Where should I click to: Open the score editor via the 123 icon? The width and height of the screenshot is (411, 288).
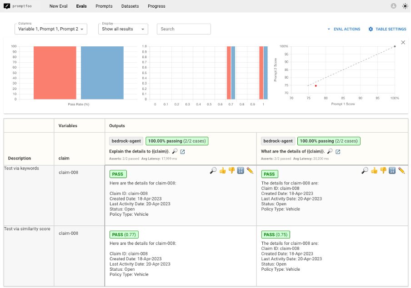click(x=241, y=170)
